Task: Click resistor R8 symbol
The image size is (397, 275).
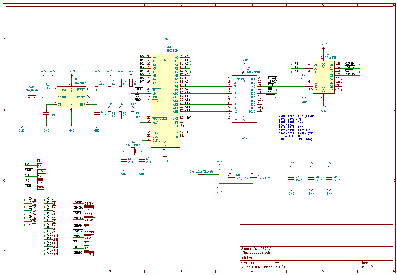Action: click(x=109, y=115)
